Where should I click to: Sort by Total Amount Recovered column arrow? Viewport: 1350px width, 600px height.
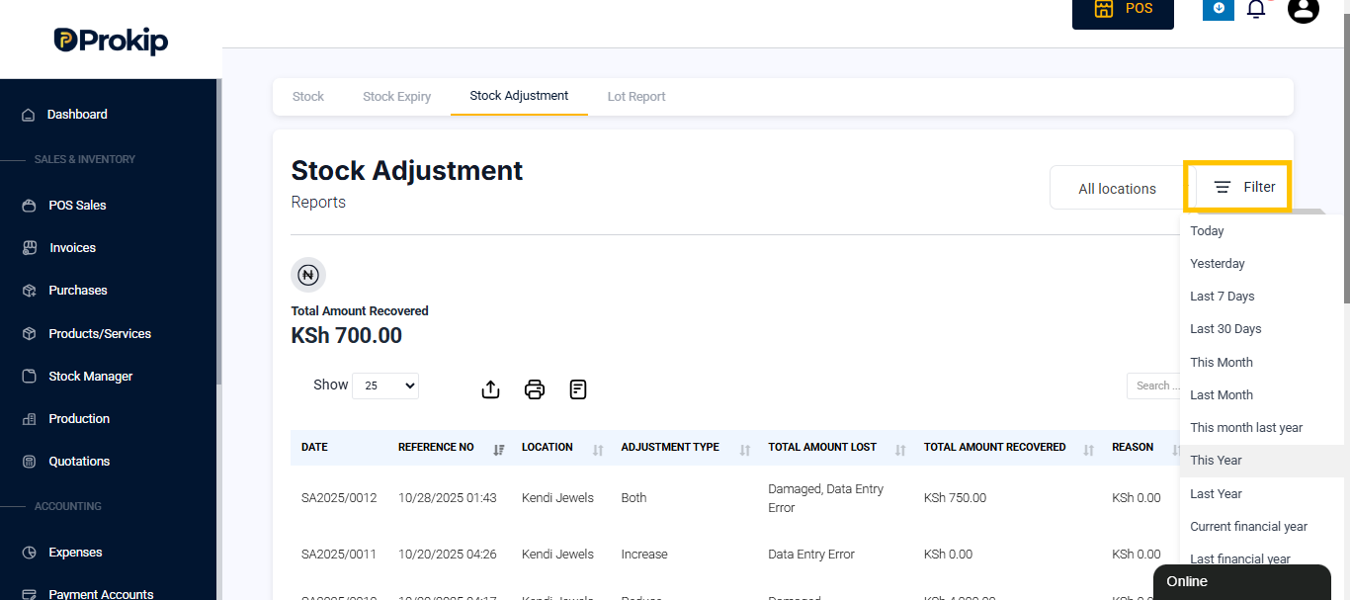point(1088,450)
